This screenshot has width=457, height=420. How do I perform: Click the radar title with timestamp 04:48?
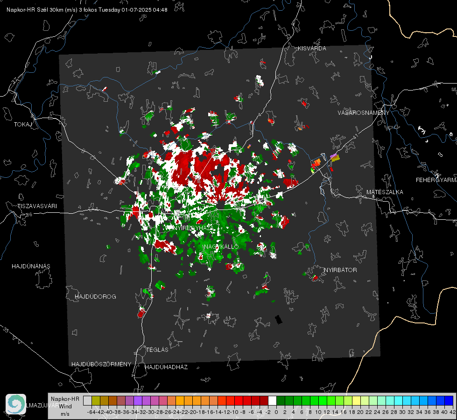pyautogui.click(x=87, y=10)
